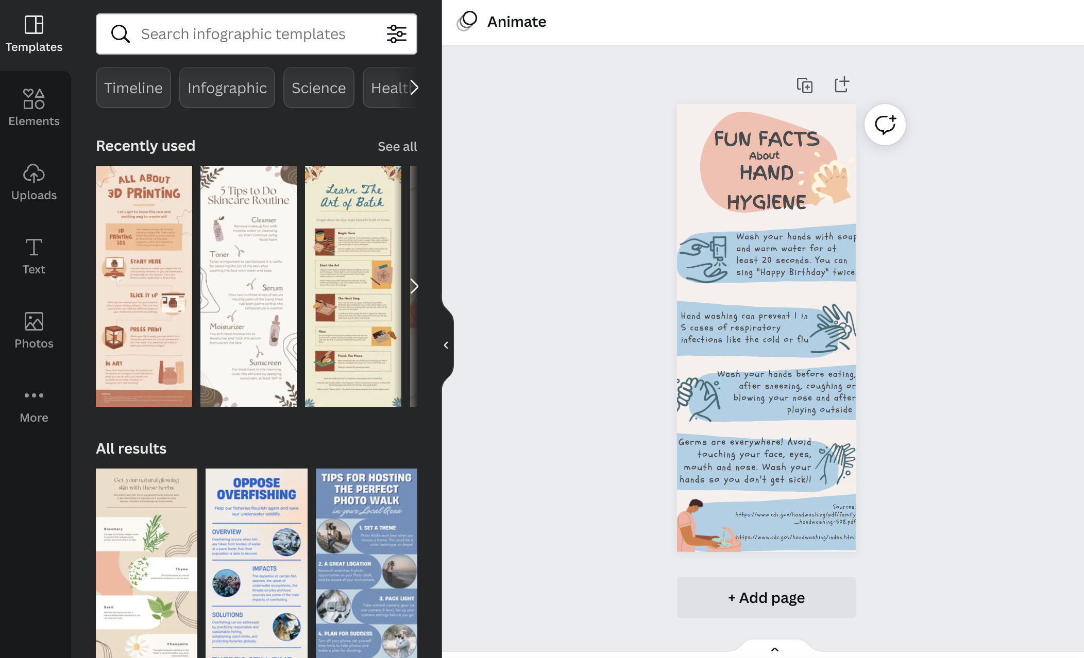Open the Elements panel
The height and width of the screenshot is (658, 1084).
[34, 108]
